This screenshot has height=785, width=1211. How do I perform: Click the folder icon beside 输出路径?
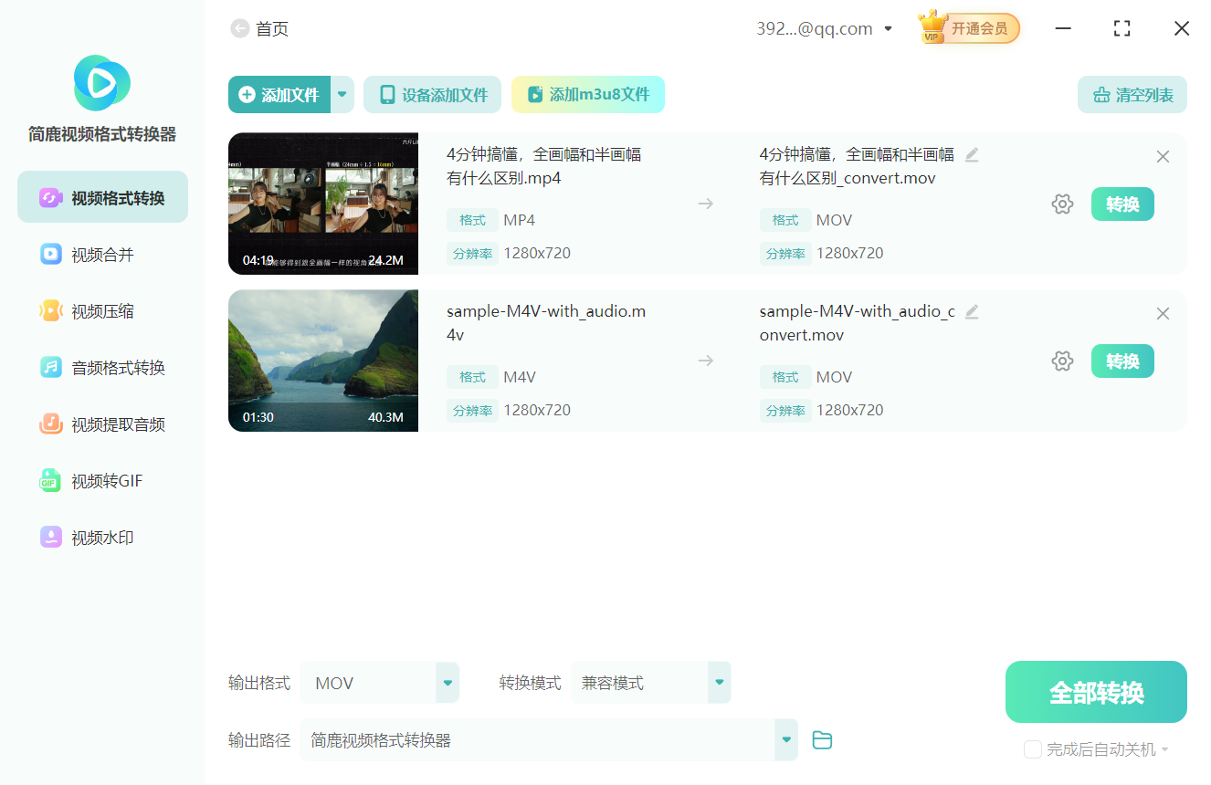822,739
